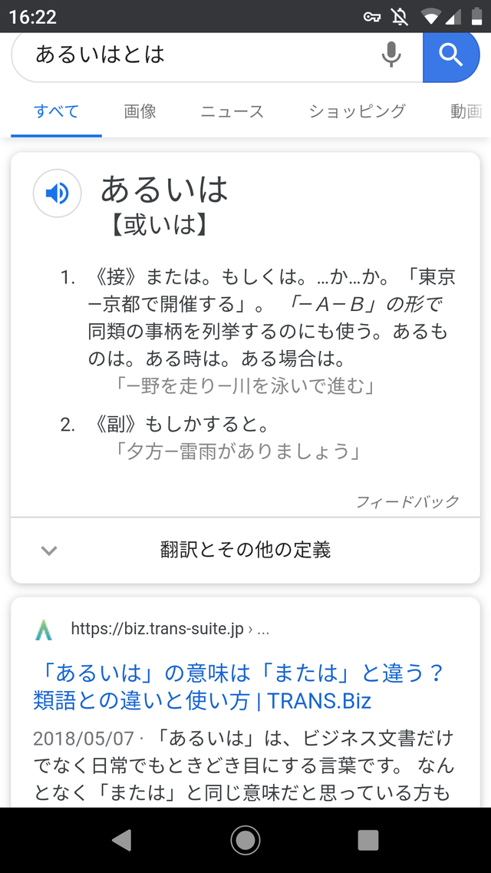Image resolution: width=491 pixels, height=873 pixels.
Task: Select the すべて tab
Action: point(56,111)
